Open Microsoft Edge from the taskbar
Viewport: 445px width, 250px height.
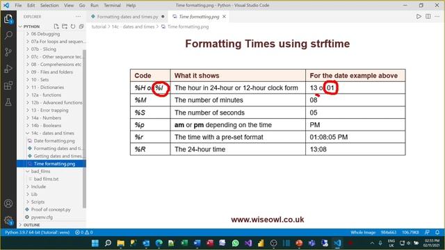point(159,243)
